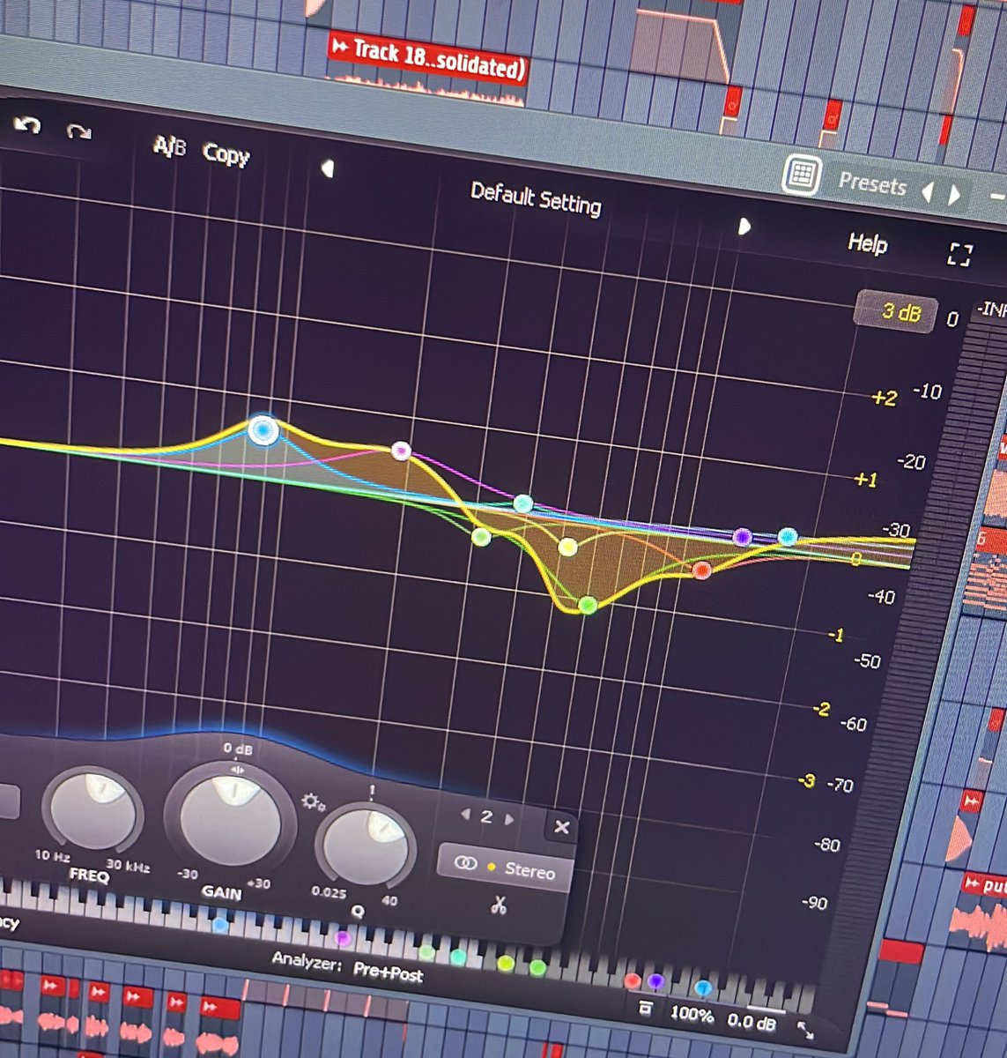Enter full screen mode icon

click(x=959, y=255)
